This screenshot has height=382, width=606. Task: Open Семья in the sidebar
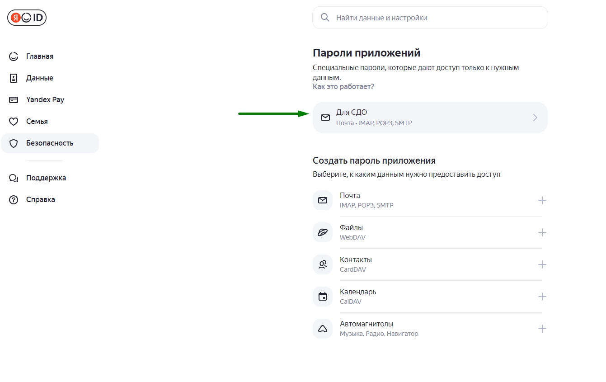[50, 122]
